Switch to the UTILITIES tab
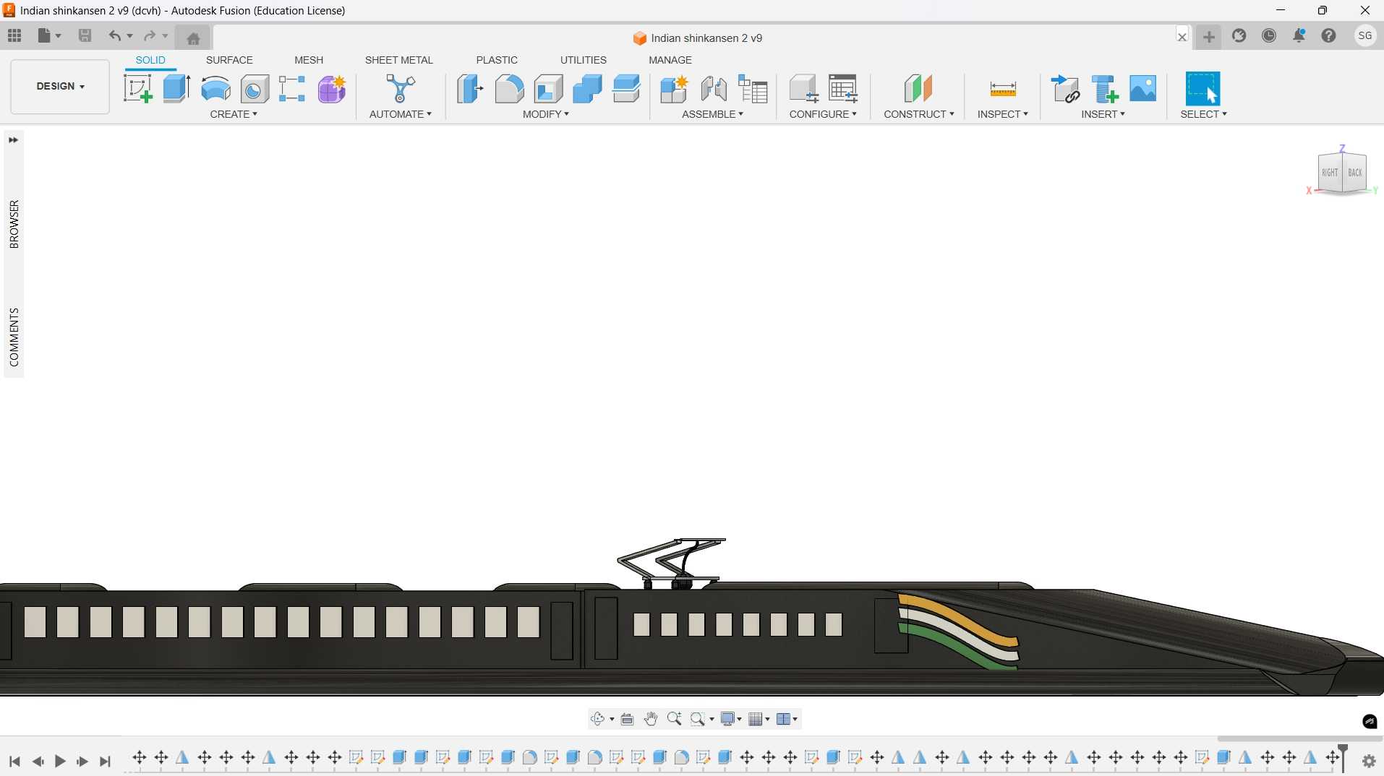Image resolution: width=1384 pixels, height=776 pixels. coord(584,60)
